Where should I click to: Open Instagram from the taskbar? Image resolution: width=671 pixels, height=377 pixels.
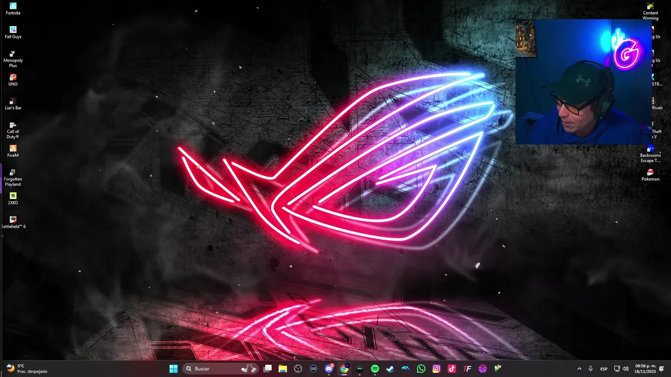tap(436, 369)
